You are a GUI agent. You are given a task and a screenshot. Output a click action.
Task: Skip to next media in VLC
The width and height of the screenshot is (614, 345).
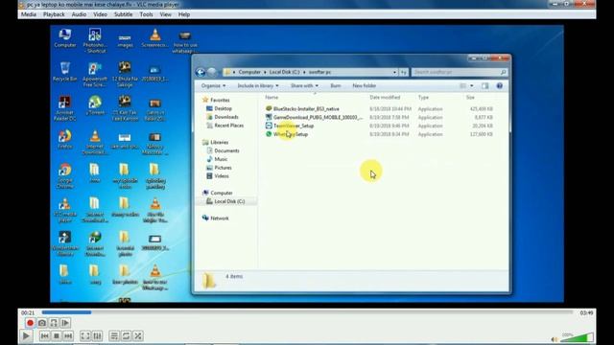click(68, 336)
